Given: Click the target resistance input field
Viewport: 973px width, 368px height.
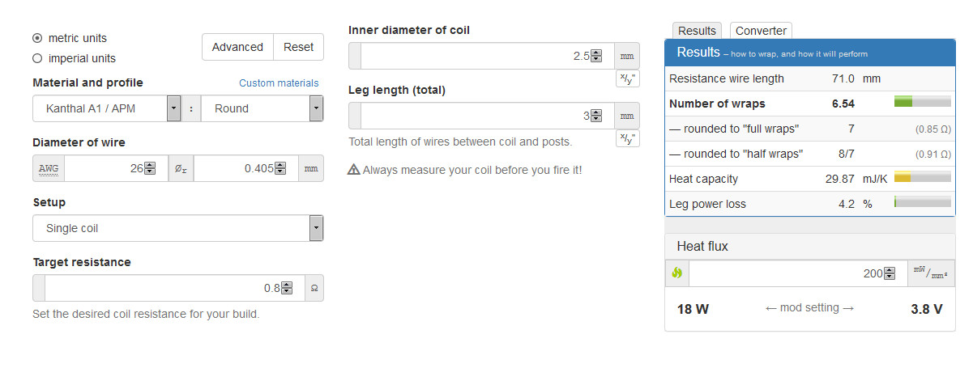Looking at the screenshot, I should (x=162, y=288).
